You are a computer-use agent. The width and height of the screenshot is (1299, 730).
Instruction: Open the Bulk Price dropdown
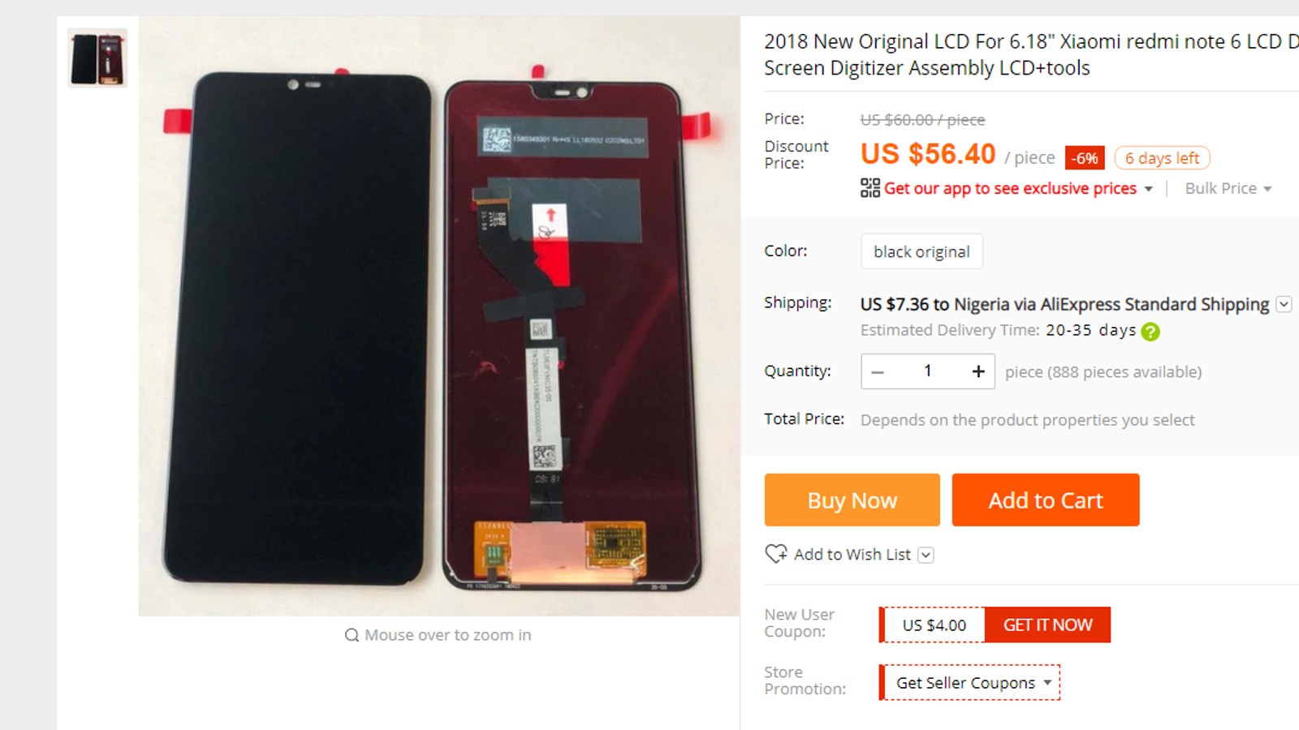[x=1228, y=188]
